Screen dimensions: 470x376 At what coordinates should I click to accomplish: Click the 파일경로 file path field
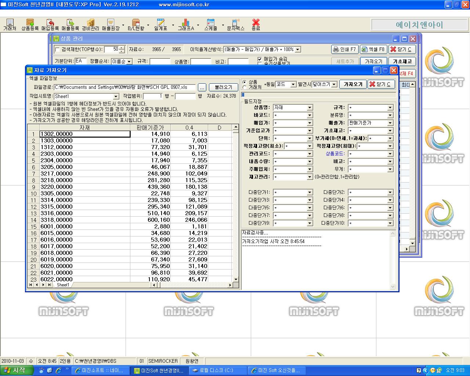125,87
